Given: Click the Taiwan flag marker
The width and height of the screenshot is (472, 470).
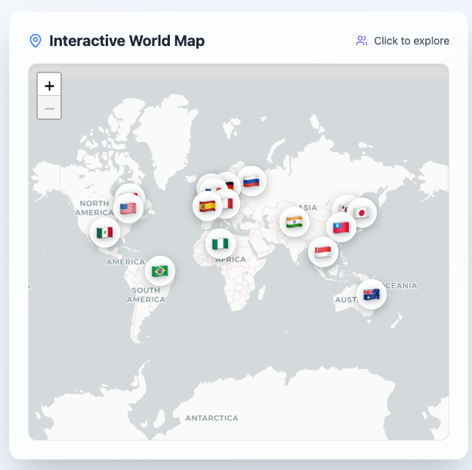Looking at the screenshot, I should (x=341, y=227).
